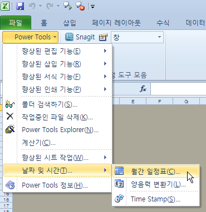Click the Snagit capture button
The image size is (206, 212).
(x=80, y=37)
